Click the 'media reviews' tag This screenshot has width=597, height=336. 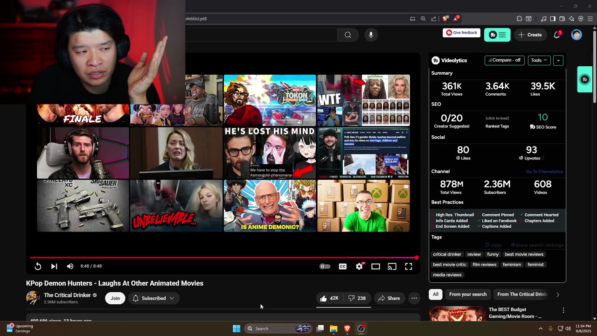447,275
